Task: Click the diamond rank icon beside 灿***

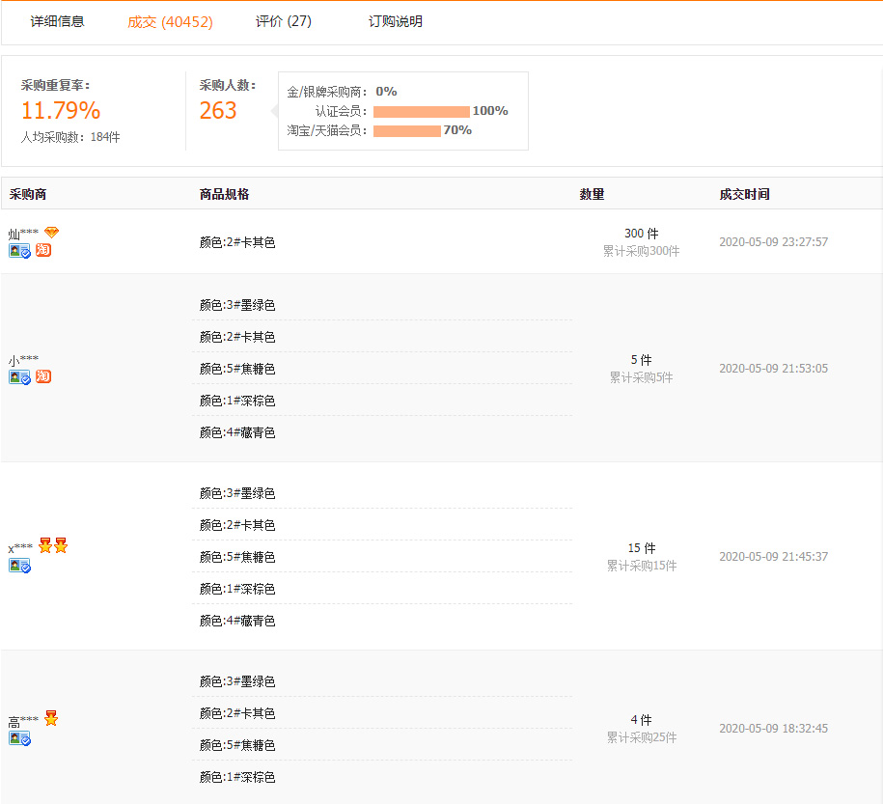Action: point(51,232)
